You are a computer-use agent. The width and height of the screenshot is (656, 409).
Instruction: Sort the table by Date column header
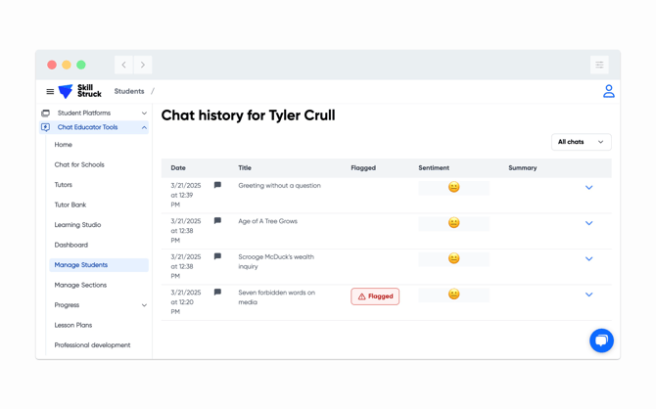[178, 168]
